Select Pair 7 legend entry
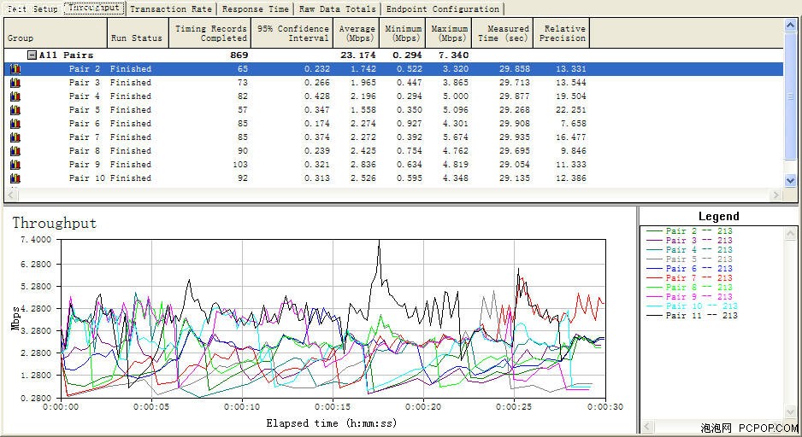This screenshot has width=802, height=437. (689, 278)
